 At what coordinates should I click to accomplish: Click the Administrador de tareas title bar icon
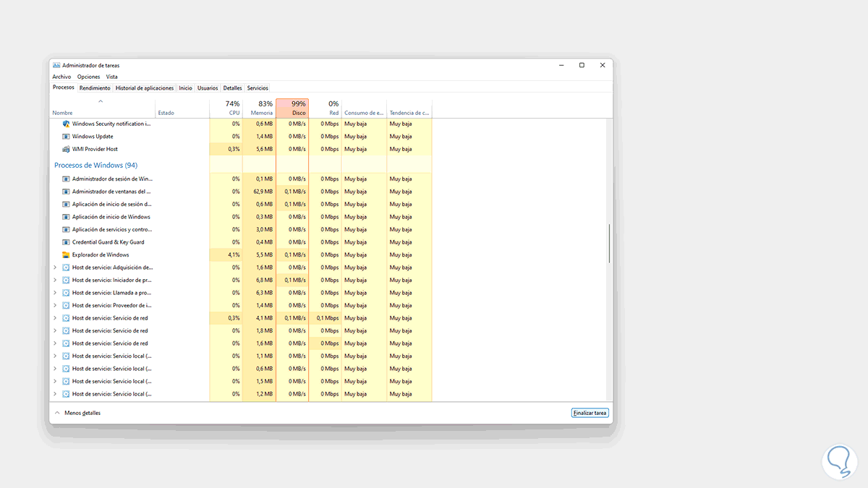56,65
